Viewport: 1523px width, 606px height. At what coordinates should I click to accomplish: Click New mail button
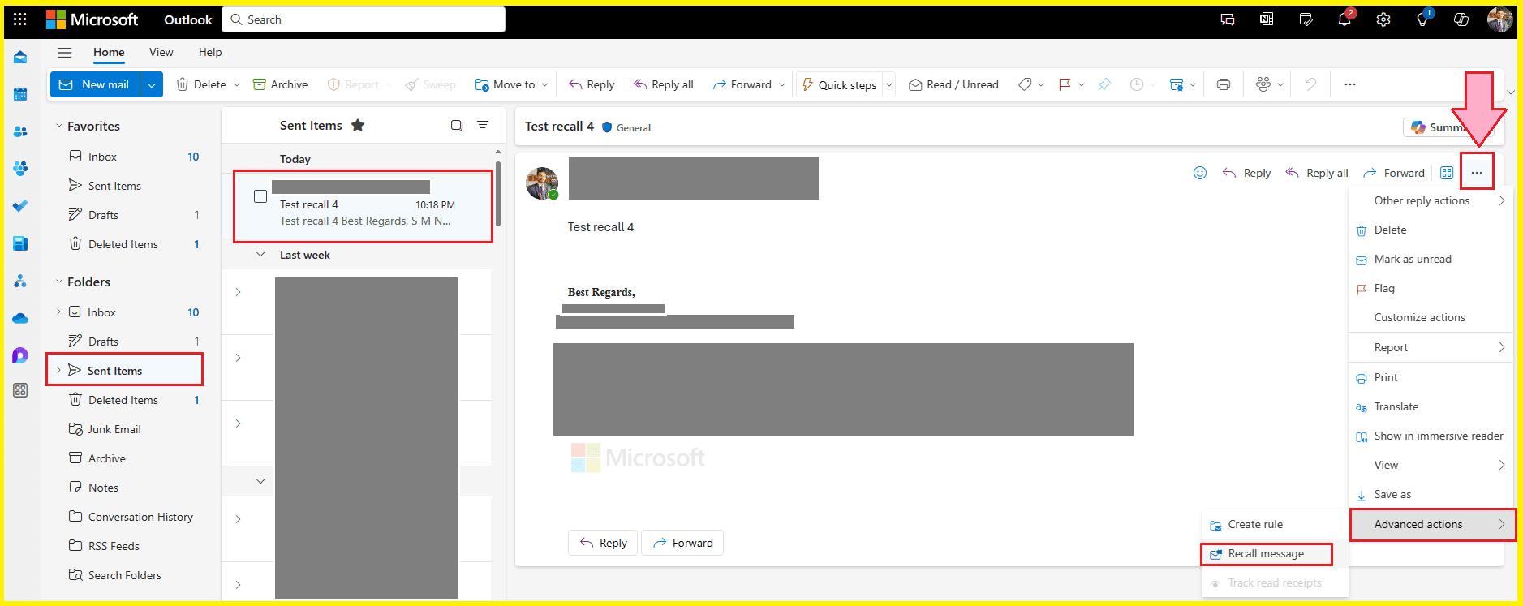click(x=96, y=84)
